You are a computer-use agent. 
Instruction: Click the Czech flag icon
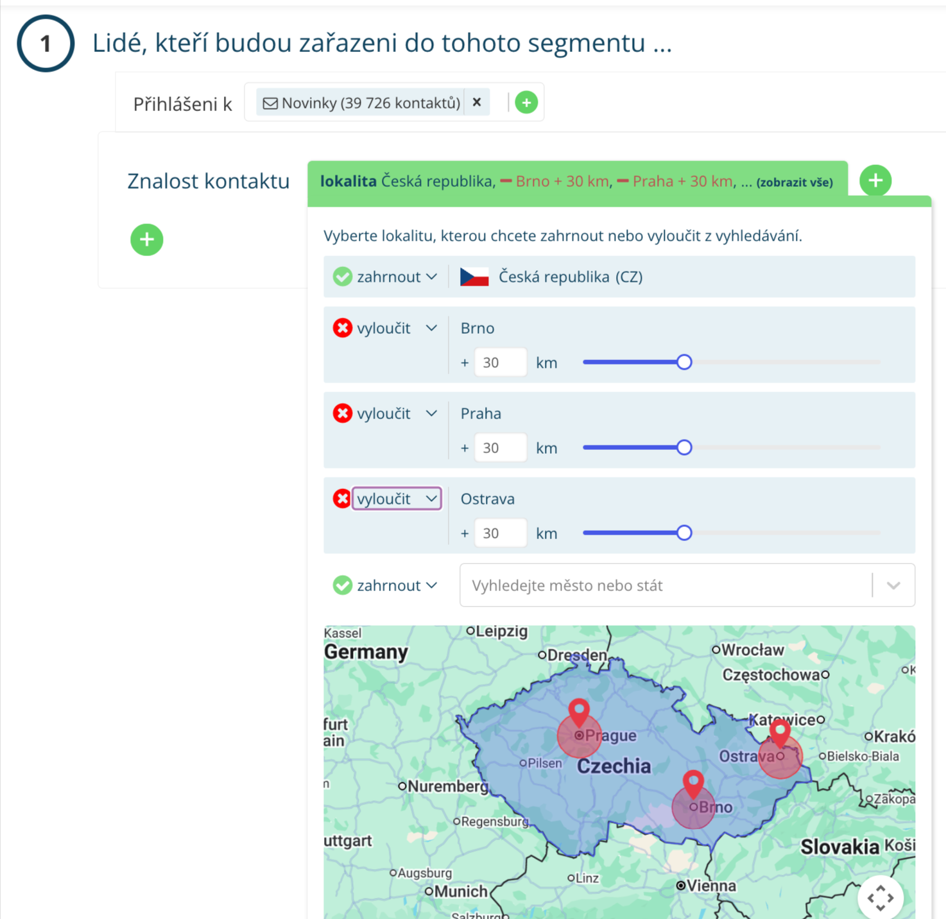pos(474,277)
